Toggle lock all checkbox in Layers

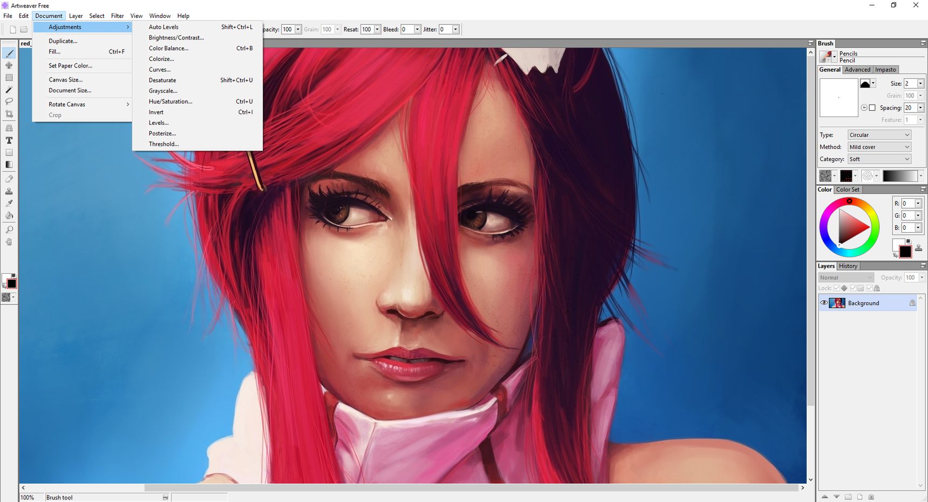[x=869, y=288]
